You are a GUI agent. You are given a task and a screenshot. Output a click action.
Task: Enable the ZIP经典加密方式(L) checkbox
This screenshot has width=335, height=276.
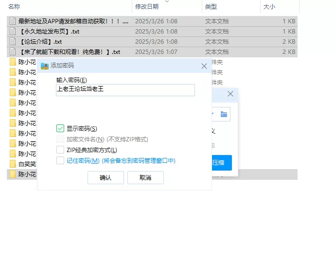tap(60, 150)
